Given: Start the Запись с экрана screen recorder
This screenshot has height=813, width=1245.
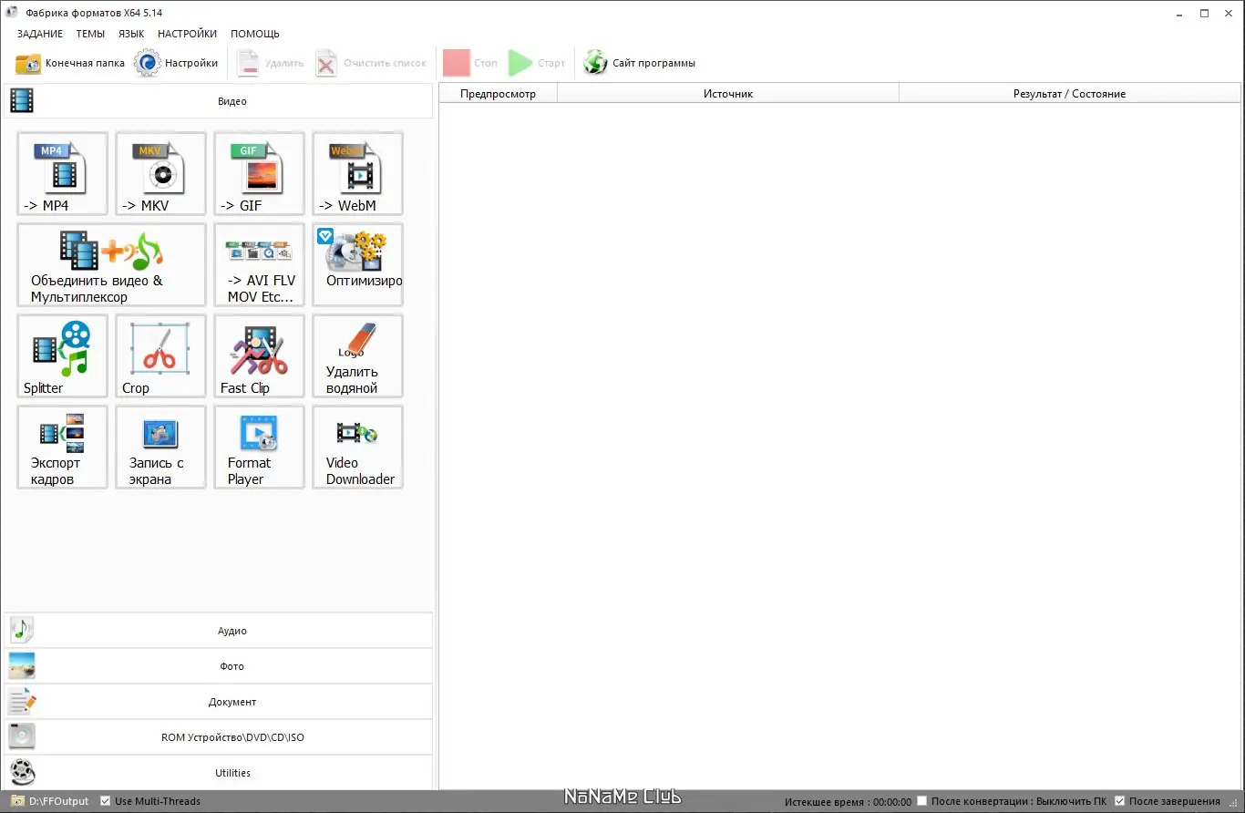Looking at the screenshot, I should click(160, 447).
